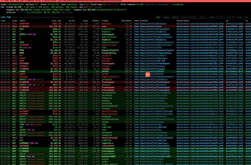Focus the filter handle / token field

[194, 17]
